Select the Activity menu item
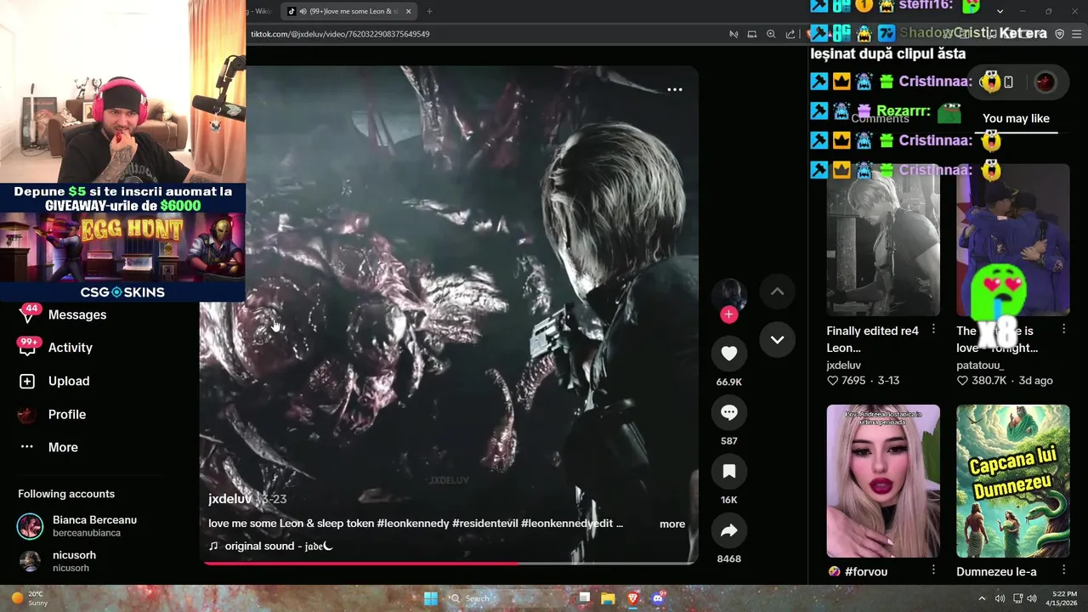1088x612 pixels. [x=71, y=348]
